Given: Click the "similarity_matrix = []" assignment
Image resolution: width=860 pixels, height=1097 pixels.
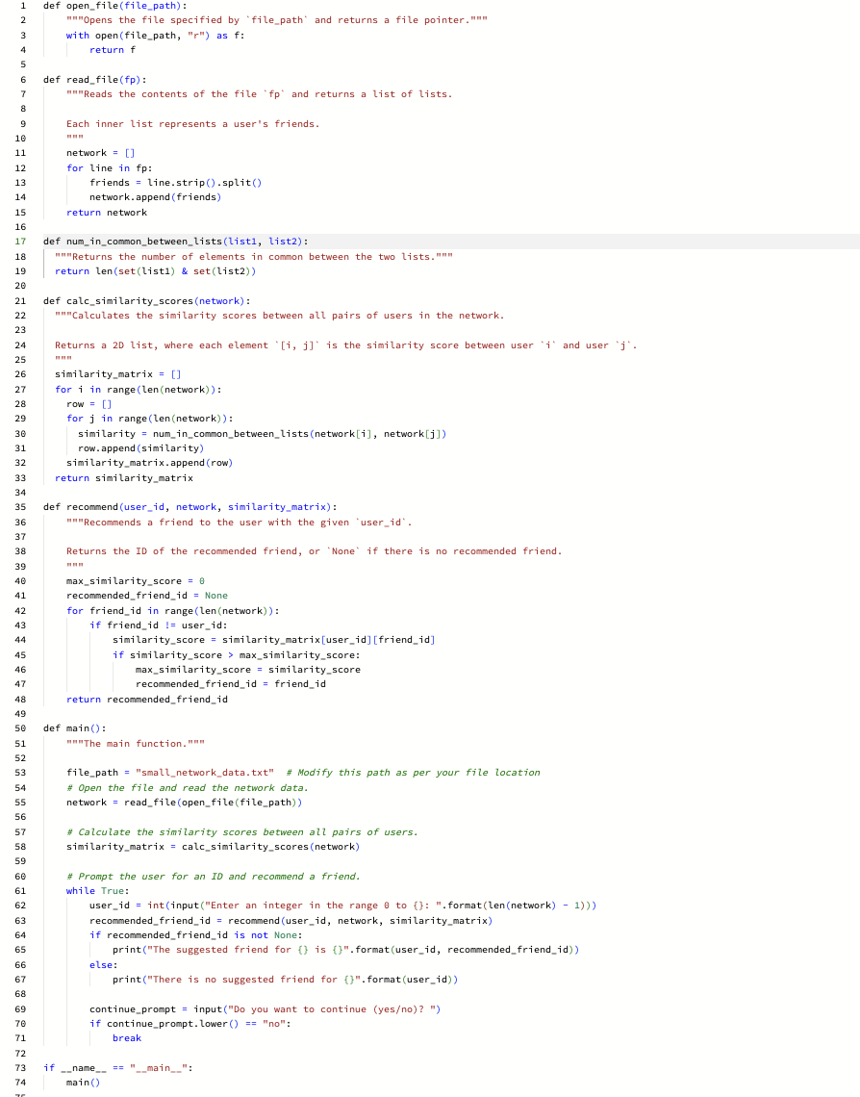Looking at the screenshot, I should point(118,374).
